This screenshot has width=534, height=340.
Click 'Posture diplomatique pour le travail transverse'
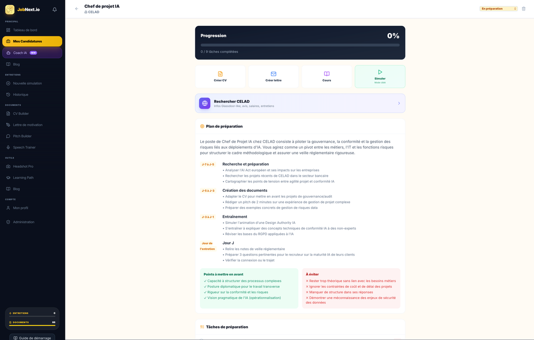[242, 287]
